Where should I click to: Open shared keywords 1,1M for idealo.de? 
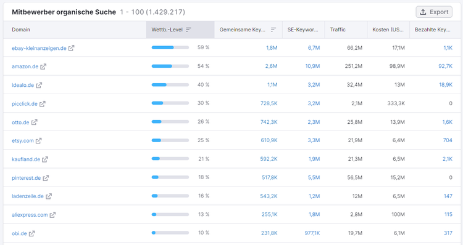272,85
